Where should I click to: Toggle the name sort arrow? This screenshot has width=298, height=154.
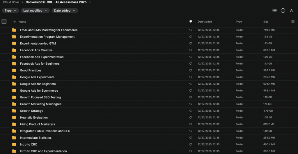15,22
